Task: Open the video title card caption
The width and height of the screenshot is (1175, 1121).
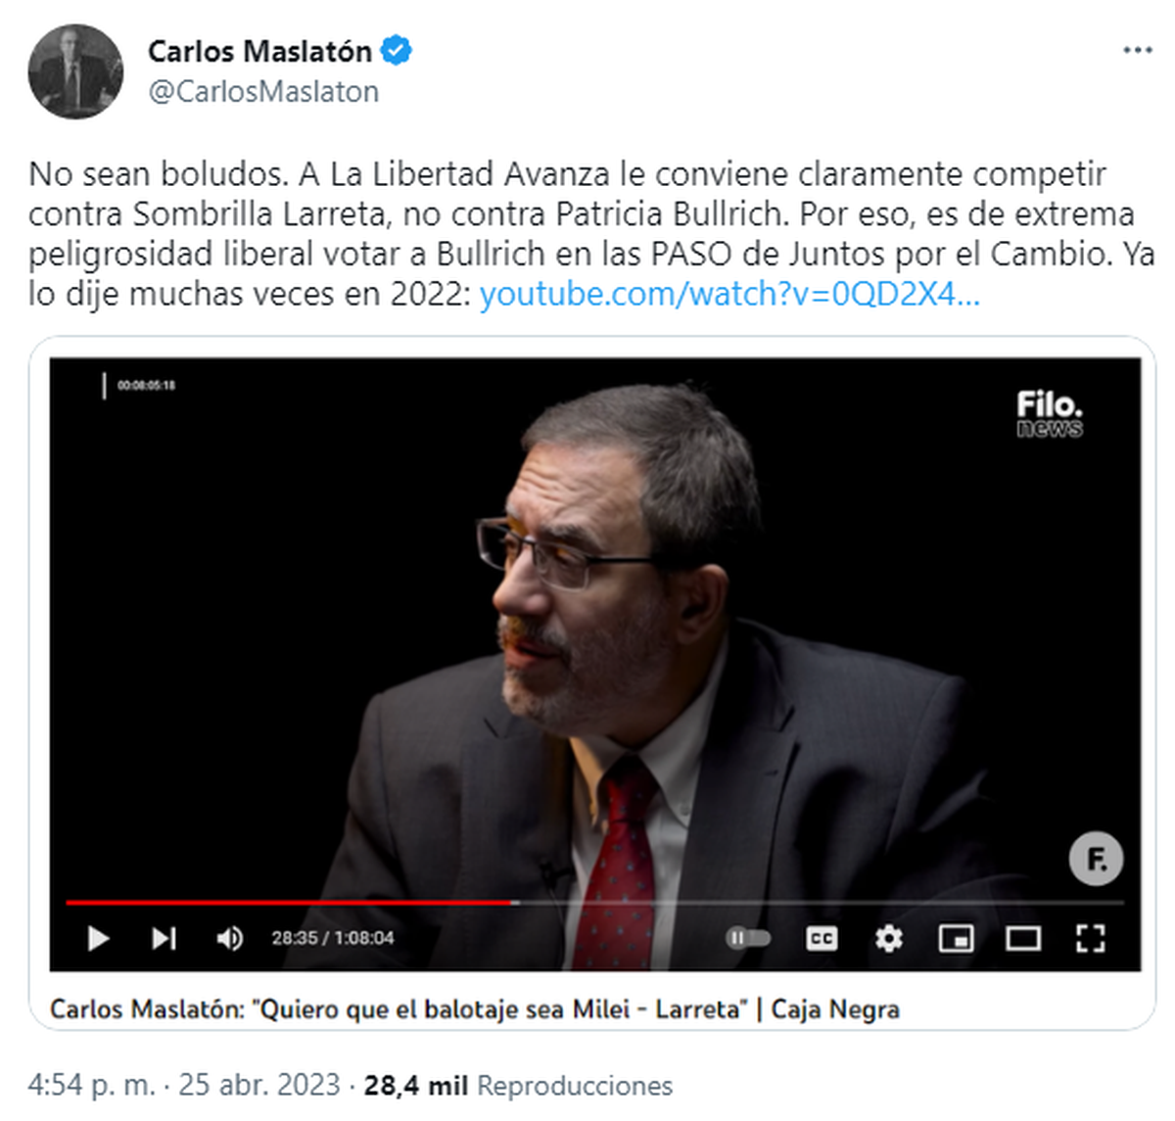Action: point(475,1009)
